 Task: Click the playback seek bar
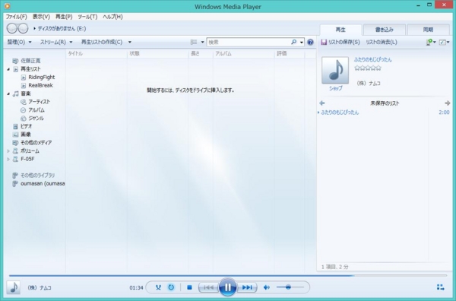pyautogui.click(x=228, y=275)
